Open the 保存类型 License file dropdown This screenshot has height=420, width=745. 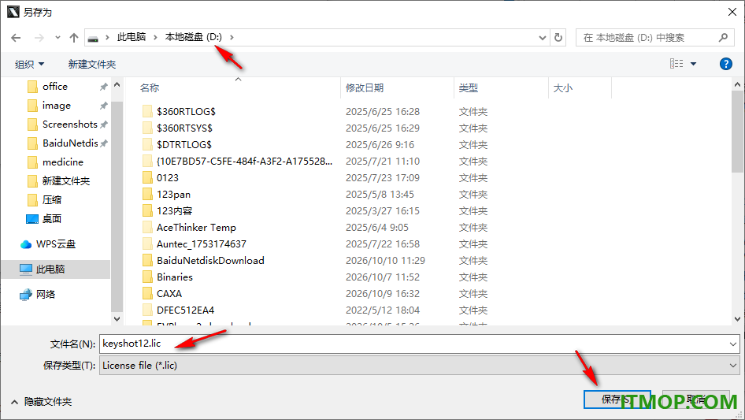coord(419,366)
